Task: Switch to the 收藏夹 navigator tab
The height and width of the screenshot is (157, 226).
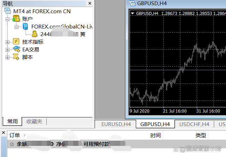Action: pyautogui.click(x=34, y=122)
